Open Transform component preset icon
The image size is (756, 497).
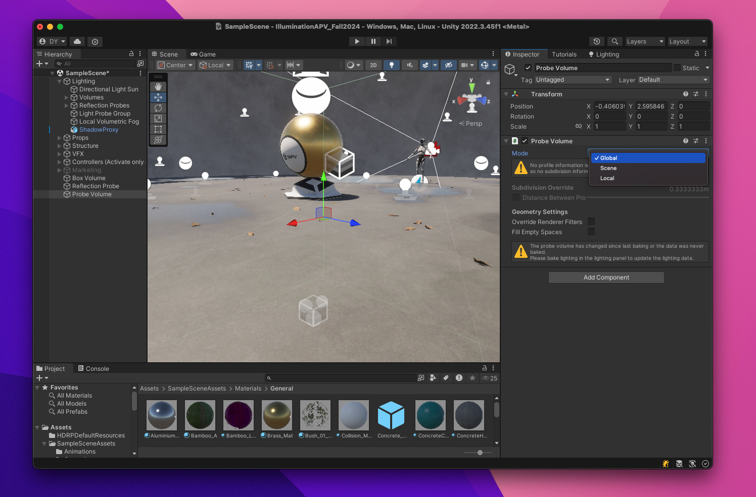(x=696, y=94)
